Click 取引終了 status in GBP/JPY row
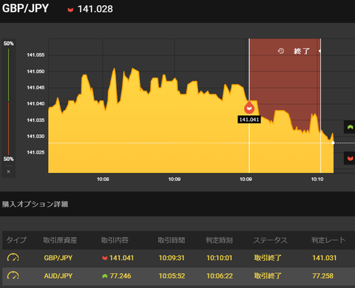355x288 pixels. tap(268, 258)
